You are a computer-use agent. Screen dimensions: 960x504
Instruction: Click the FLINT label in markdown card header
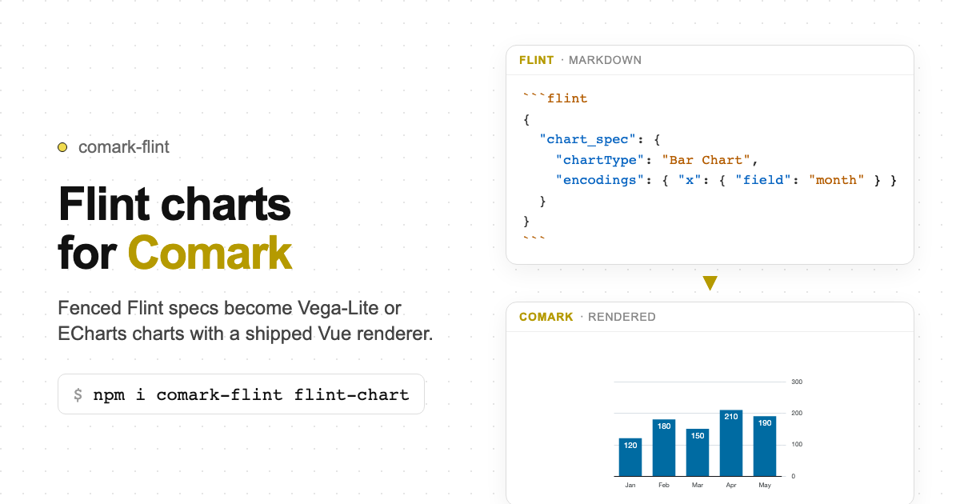[536, 60]
